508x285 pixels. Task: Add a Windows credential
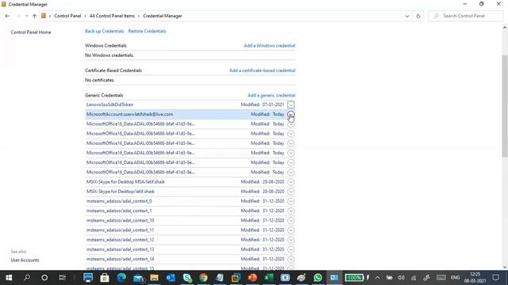point(270,46)
